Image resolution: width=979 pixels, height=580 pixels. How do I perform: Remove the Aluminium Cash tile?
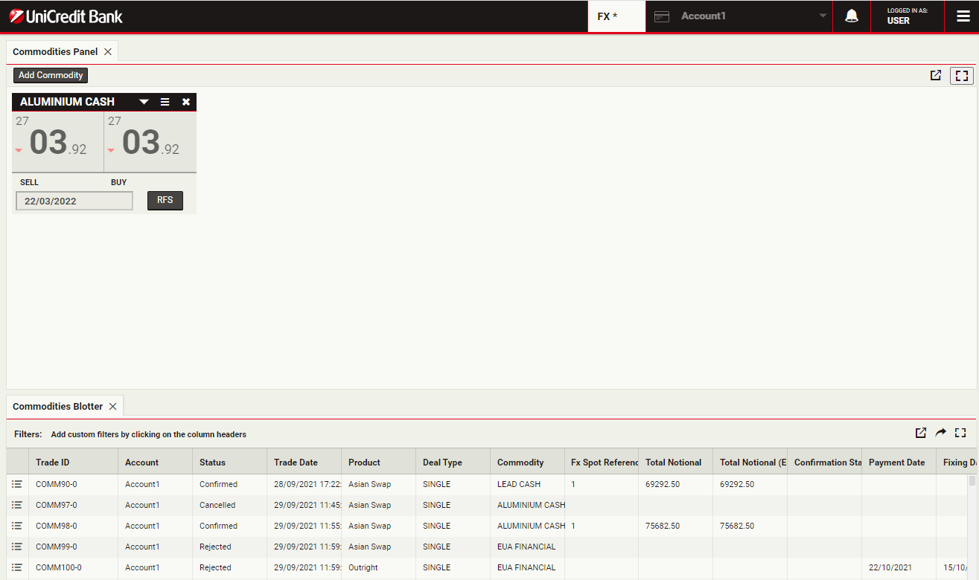coord(186,102)
